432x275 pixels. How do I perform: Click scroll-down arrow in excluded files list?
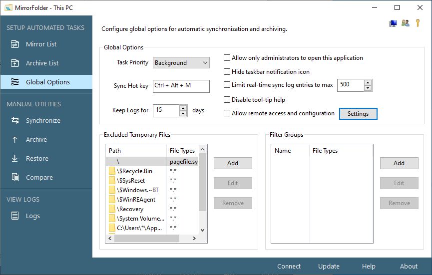click(x=202, y=230)
